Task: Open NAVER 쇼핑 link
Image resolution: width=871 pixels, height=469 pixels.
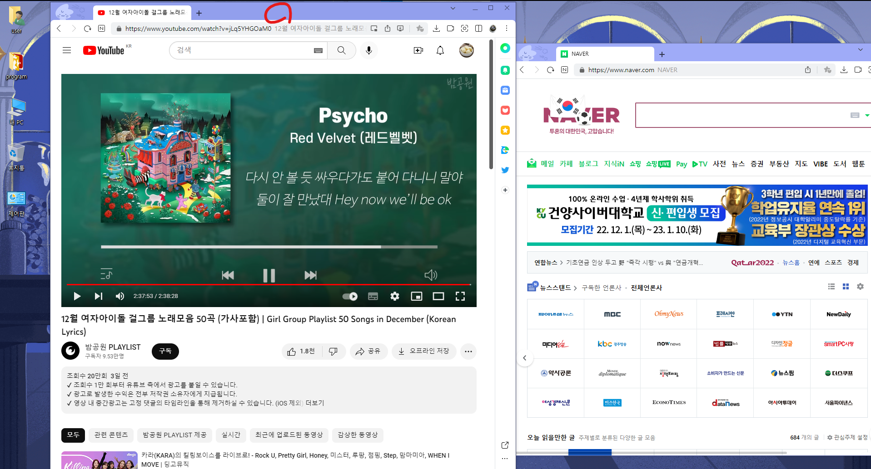Action: click(635, 164)
